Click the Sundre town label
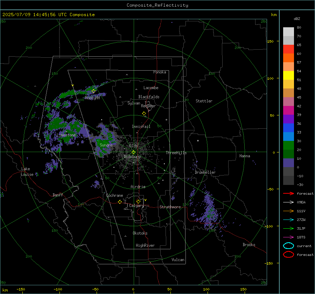The image size is (315, 294). pyautogui.click(x=106, y=145)
